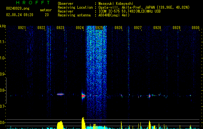This screenshot has width=203, height=129.
Task: Select the ICOM IC-575 receiver description
Action: 129,11
